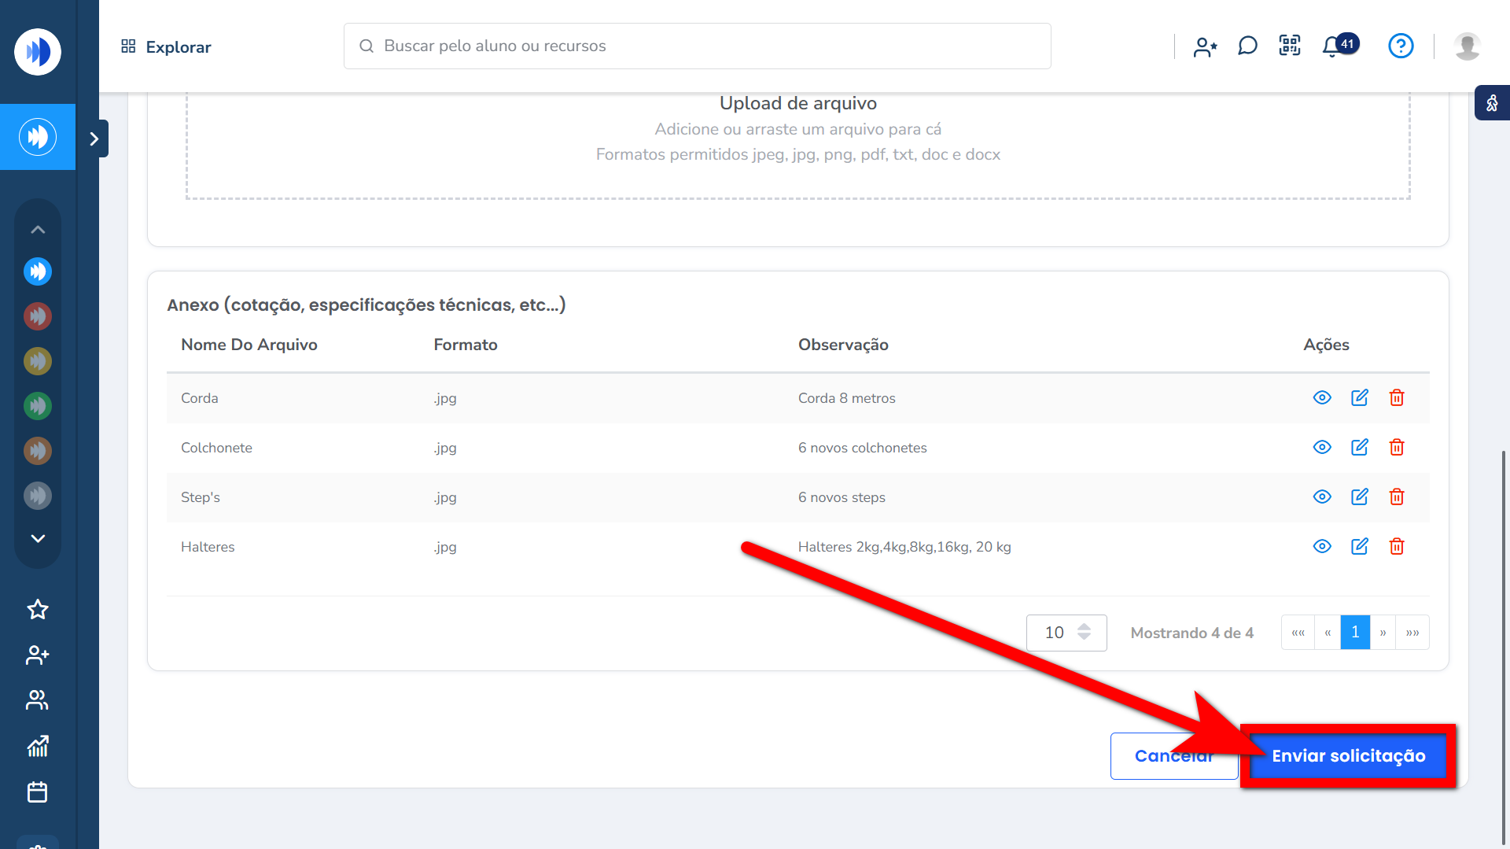Focus the student or resources search field
Viewport: 1510px width, 849px height.
(697, 46)
